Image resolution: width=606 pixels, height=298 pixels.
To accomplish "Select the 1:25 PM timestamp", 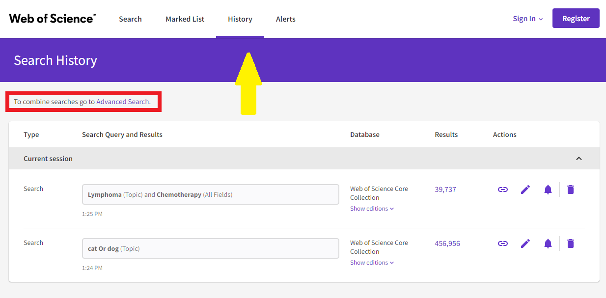I will (x=92, y=214).
